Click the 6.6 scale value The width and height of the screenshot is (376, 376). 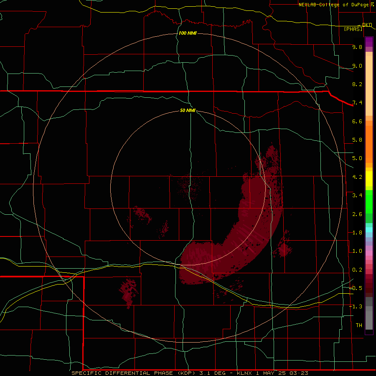[357, 121]
